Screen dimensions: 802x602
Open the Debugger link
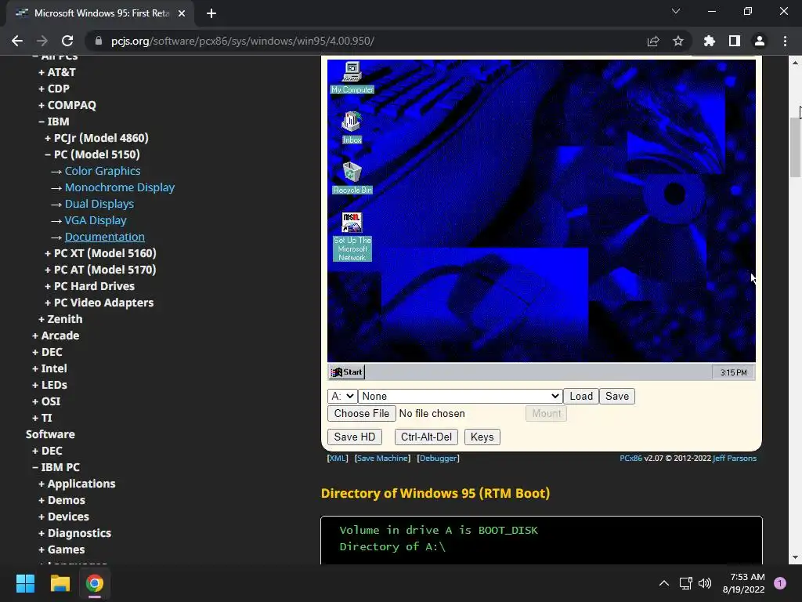438,458
